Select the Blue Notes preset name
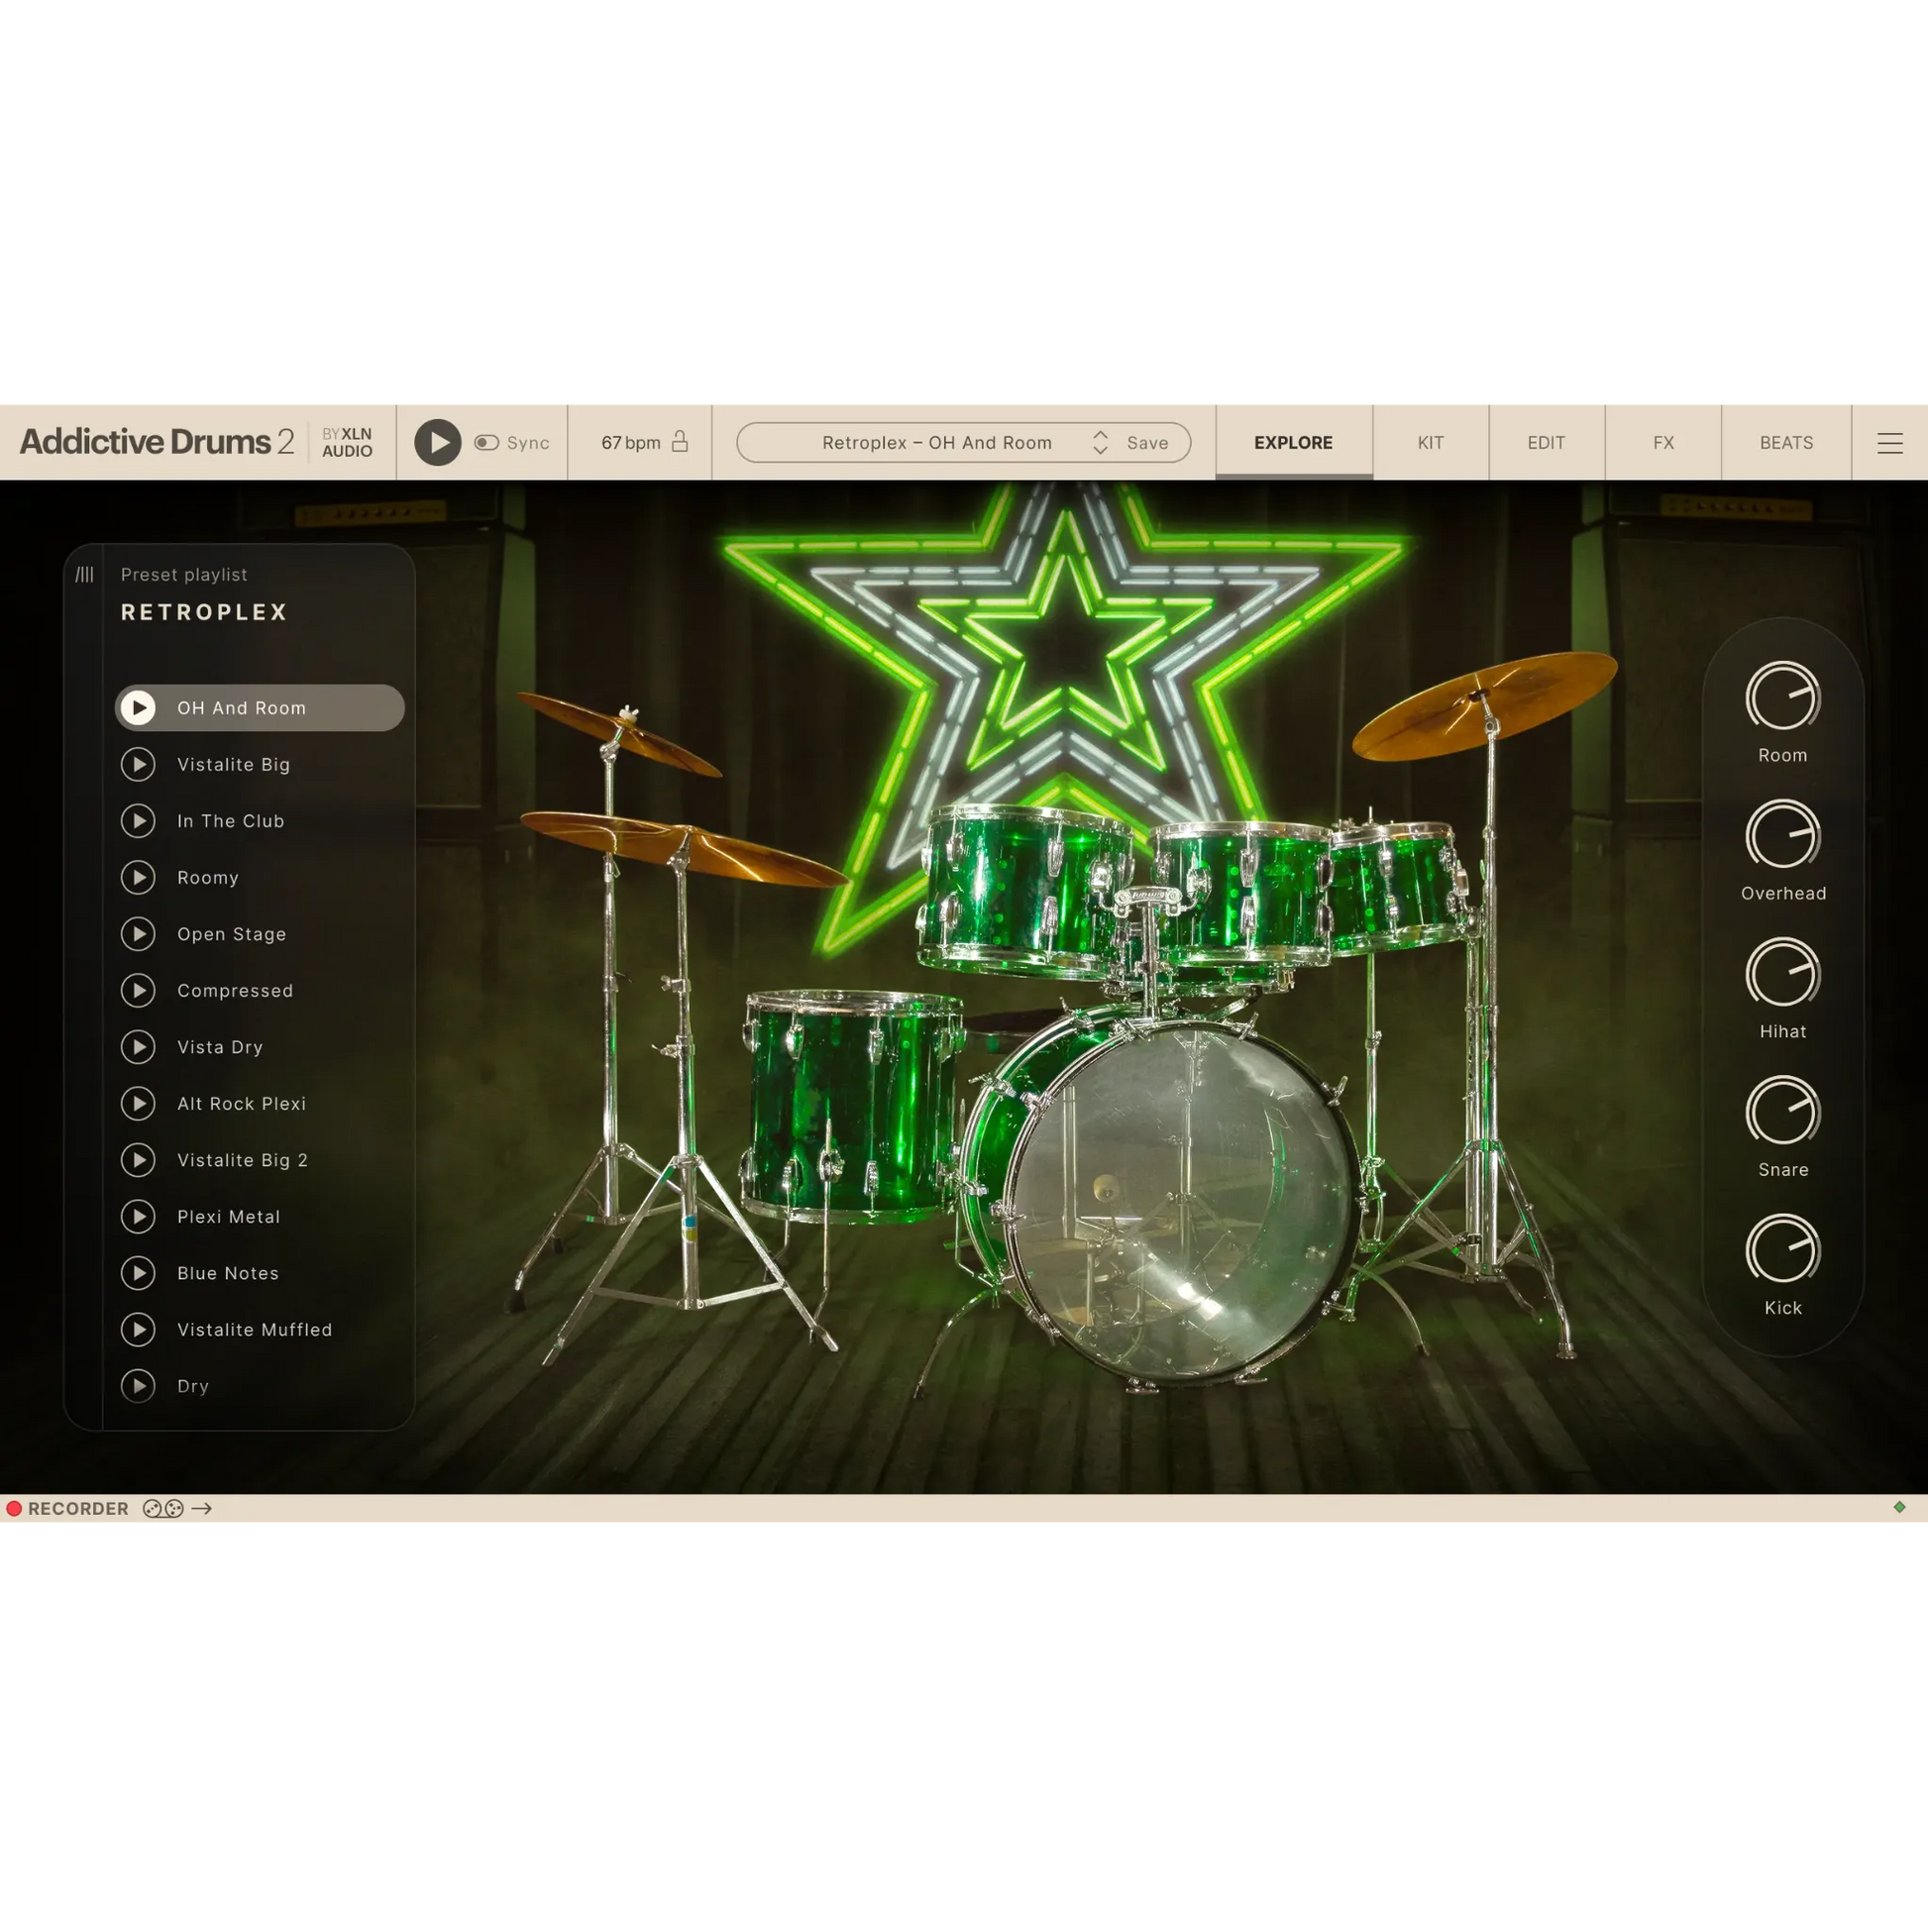Screen dimensions: 1928x1928 coord(228,1272)
